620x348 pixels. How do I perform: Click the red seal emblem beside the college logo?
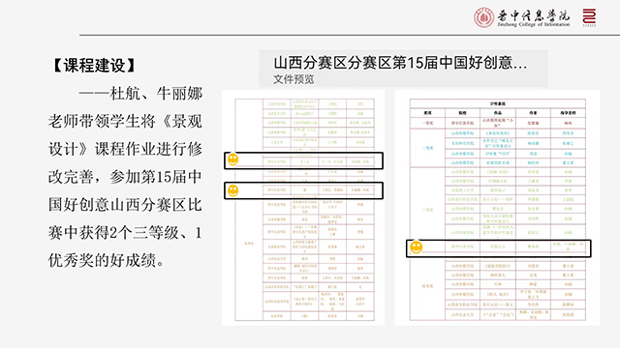tap(589, 17)
